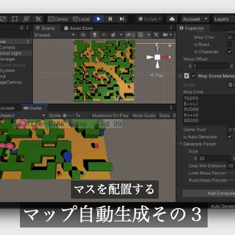Open hierarchy panel options menu
The width and height of the screenshot is (235, 235).
(28, 28)
